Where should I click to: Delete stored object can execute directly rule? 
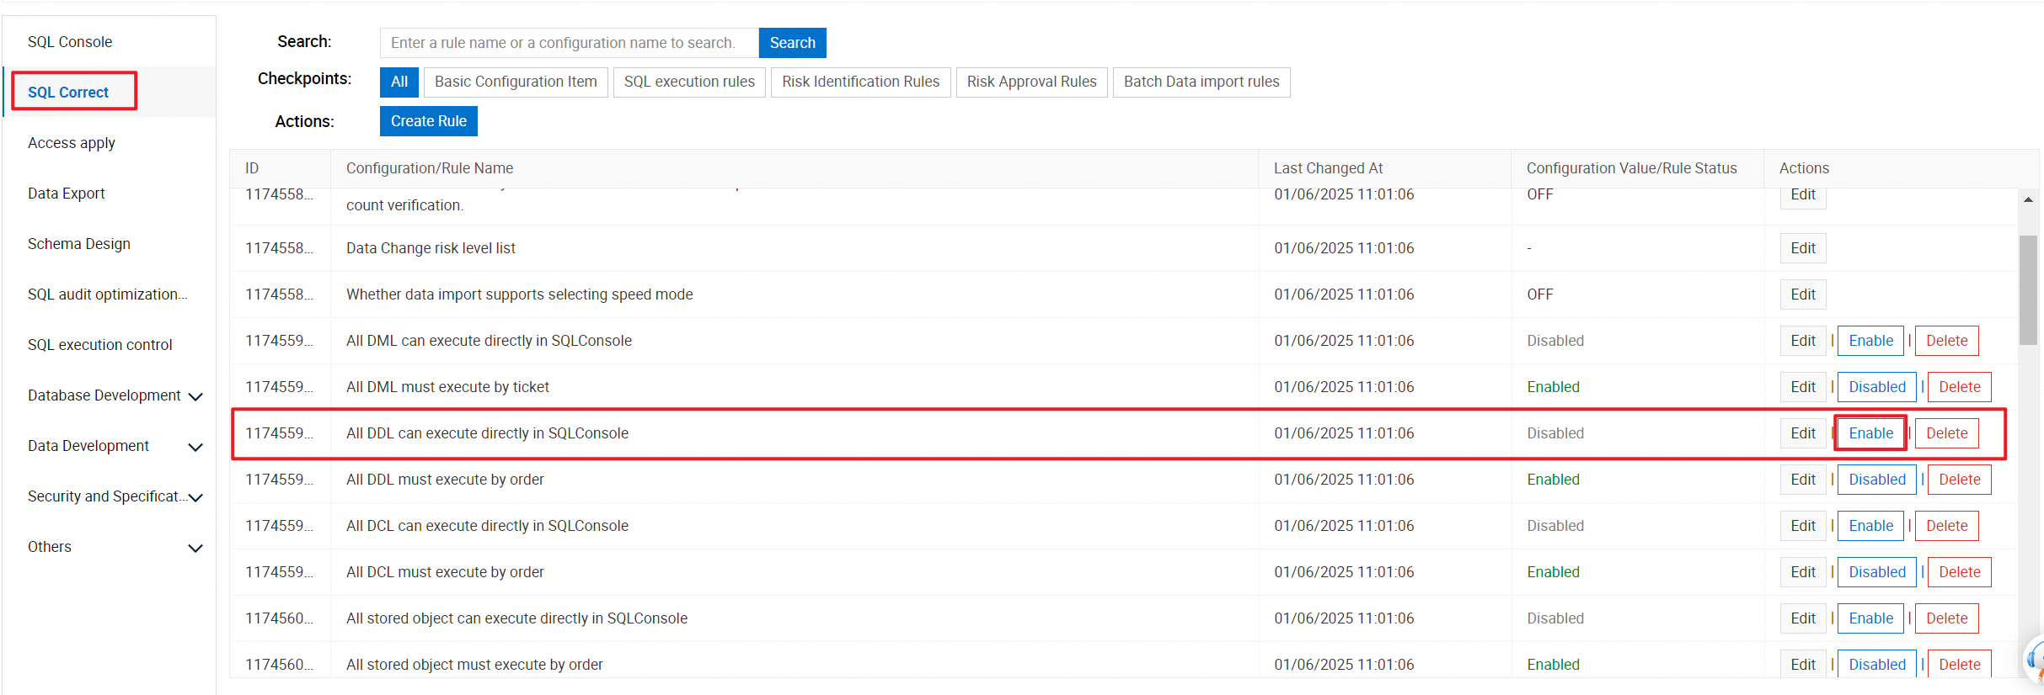coord(1947,618)
